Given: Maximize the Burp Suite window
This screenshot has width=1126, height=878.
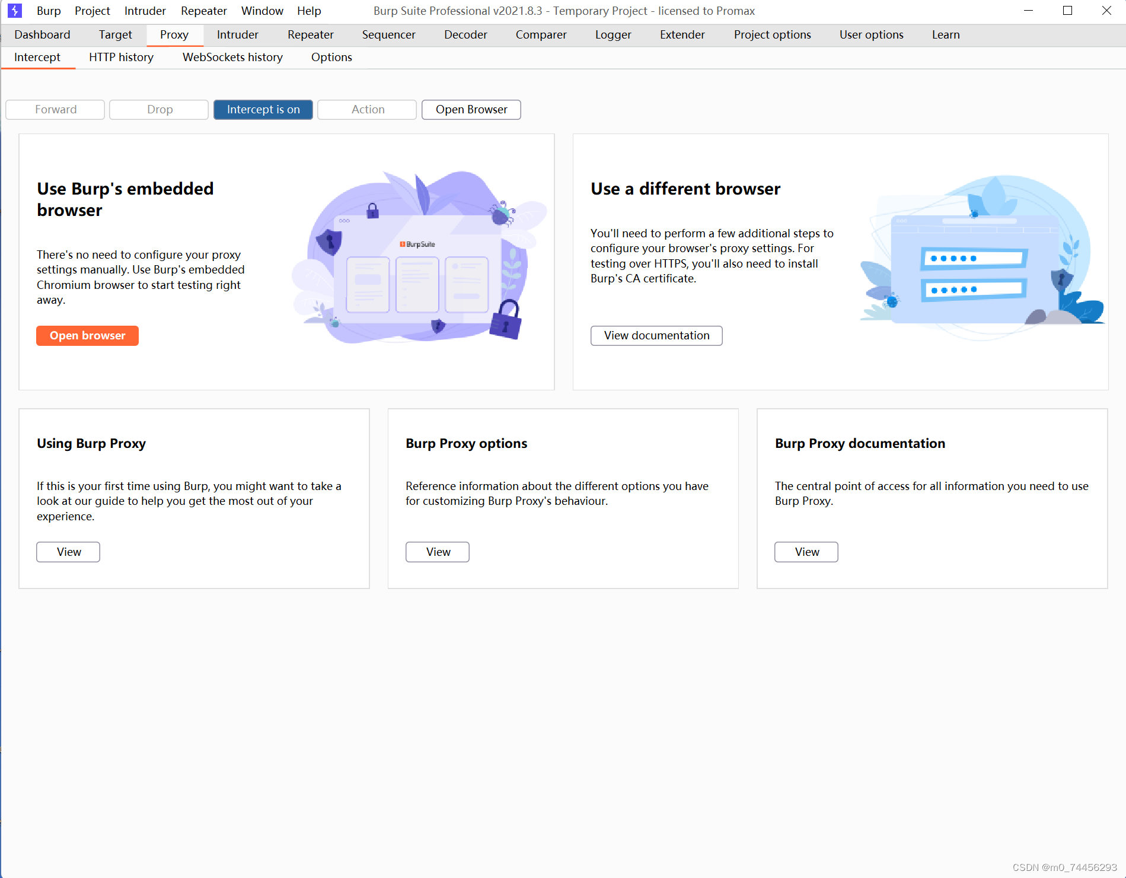Looking at the screenshot, I should pyautogui.click(x=1068, y=11).
